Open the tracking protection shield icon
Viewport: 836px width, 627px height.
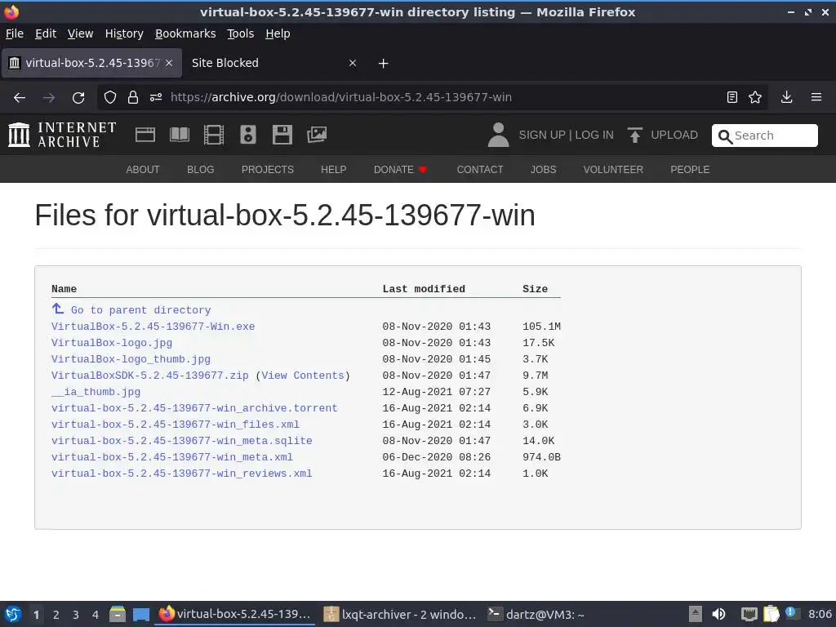(110, 97)
